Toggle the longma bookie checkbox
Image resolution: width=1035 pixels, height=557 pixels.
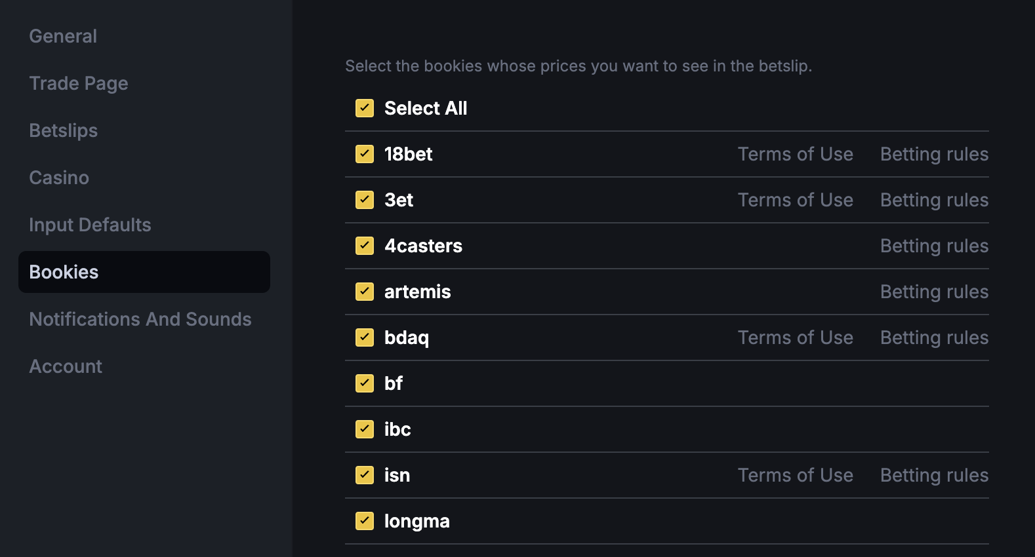coord(365,521)
